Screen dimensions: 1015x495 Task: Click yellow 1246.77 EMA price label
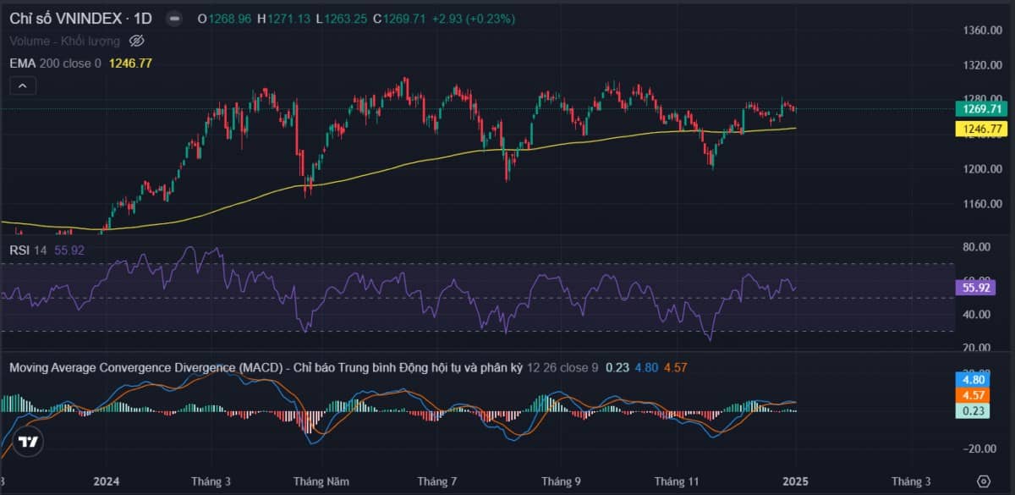pos(982,129)
